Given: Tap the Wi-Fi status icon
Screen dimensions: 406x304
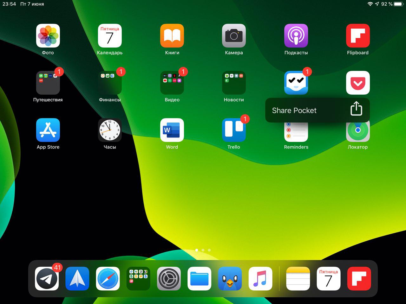Looking at the screenshot, I should coord(370,4).
